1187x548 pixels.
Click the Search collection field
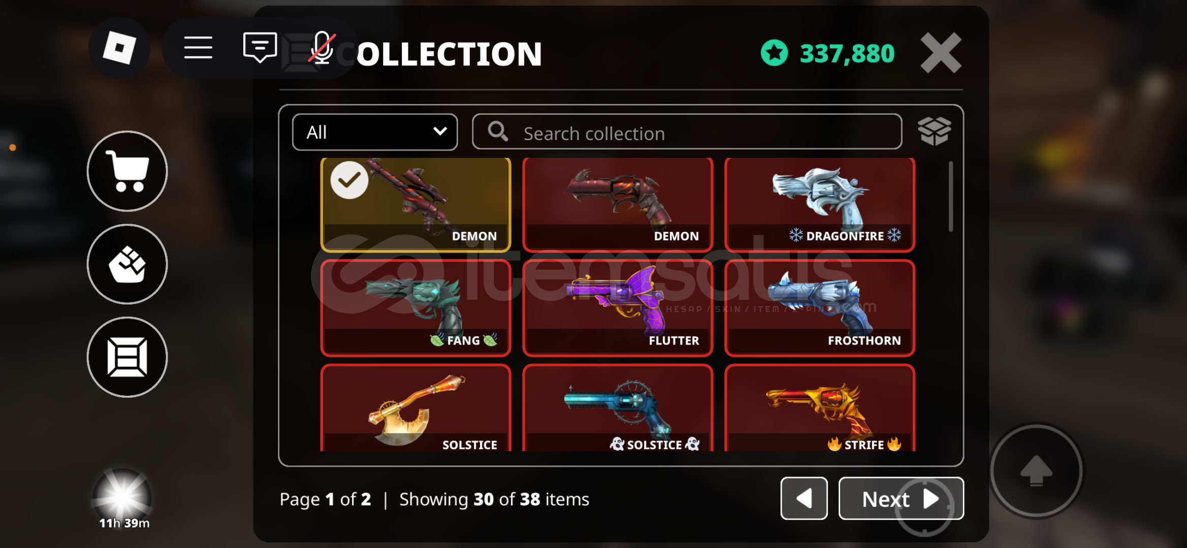click(x=687, y=132)
